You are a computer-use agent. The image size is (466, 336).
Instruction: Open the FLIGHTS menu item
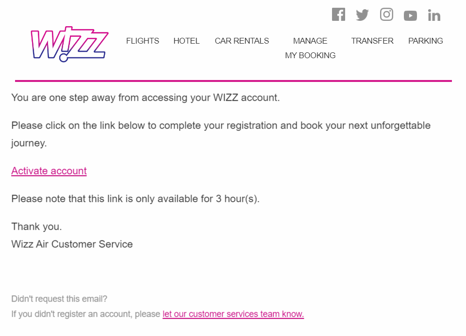[x=143, y=41]
